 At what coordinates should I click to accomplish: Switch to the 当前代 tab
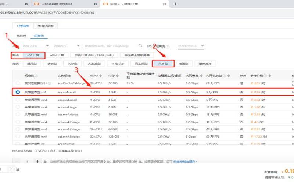click(x=21, y=36)
